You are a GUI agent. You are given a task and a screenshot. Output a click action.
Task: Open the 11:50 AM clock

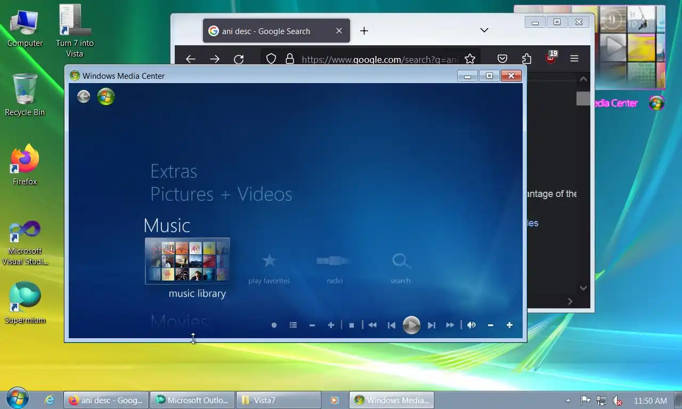(650, 400)
